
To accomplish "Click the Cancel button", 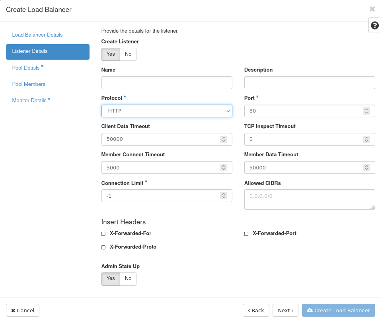I will [23, 310].
